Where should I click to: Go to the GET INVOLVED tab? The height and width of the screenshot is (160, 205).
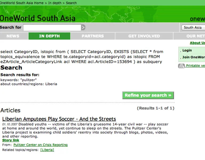point(144,36)
